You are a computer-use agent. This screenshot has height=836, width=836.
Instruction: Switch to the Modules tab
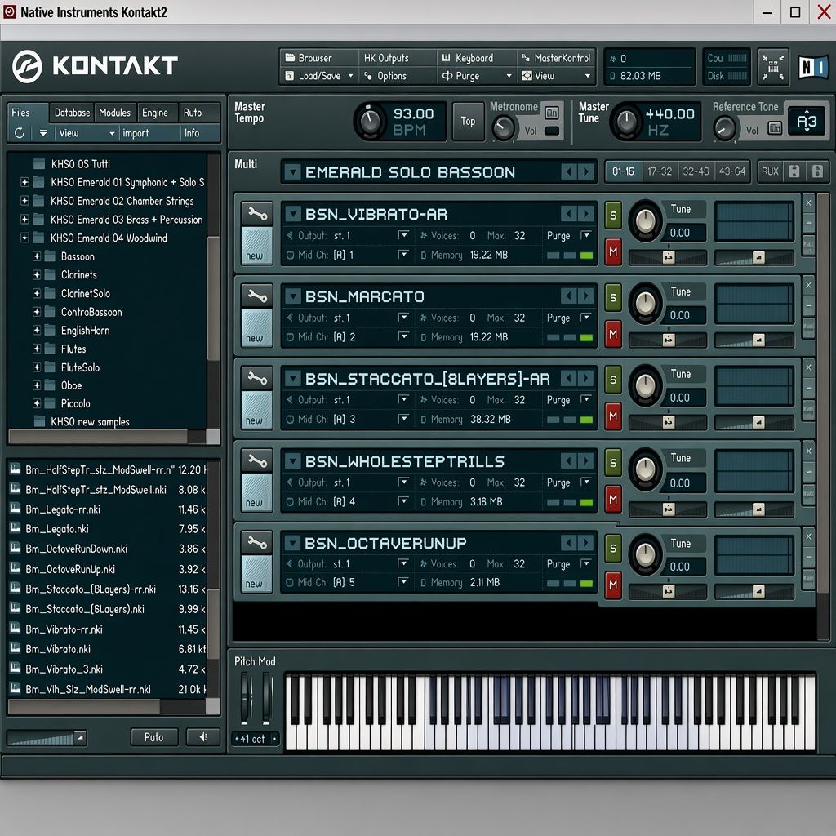(x=114, y=113)
